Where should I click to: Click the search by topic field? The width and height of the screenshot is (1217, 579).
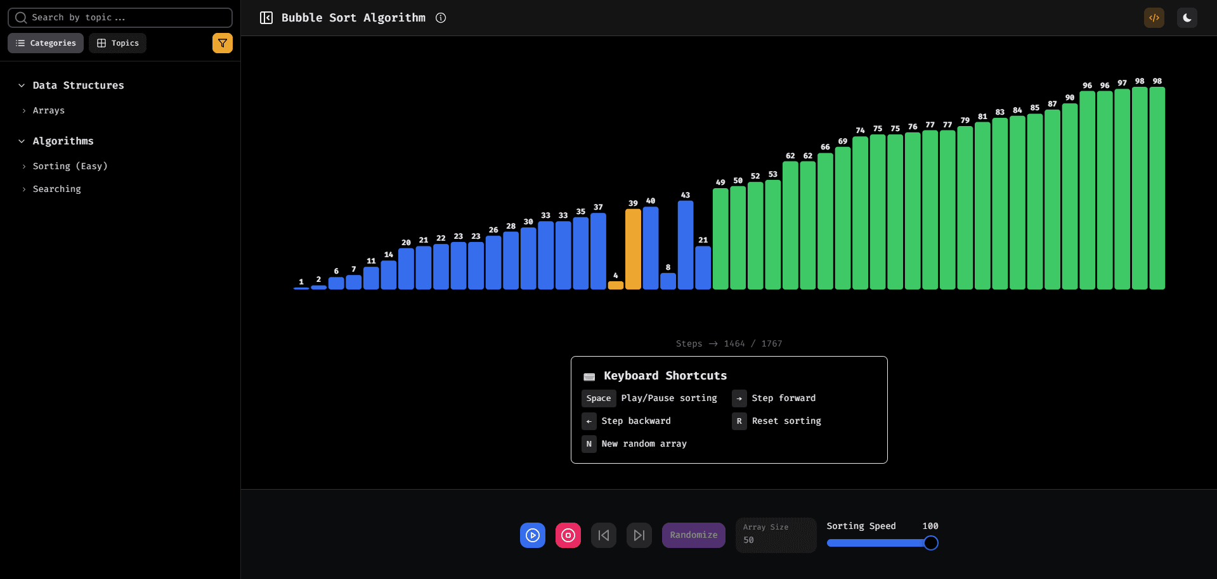(x=119, y=17)
